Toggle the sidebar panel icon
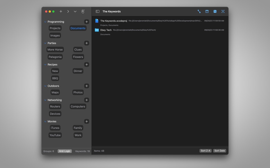This screenshot has width=270, height=168. coord(97,11)
